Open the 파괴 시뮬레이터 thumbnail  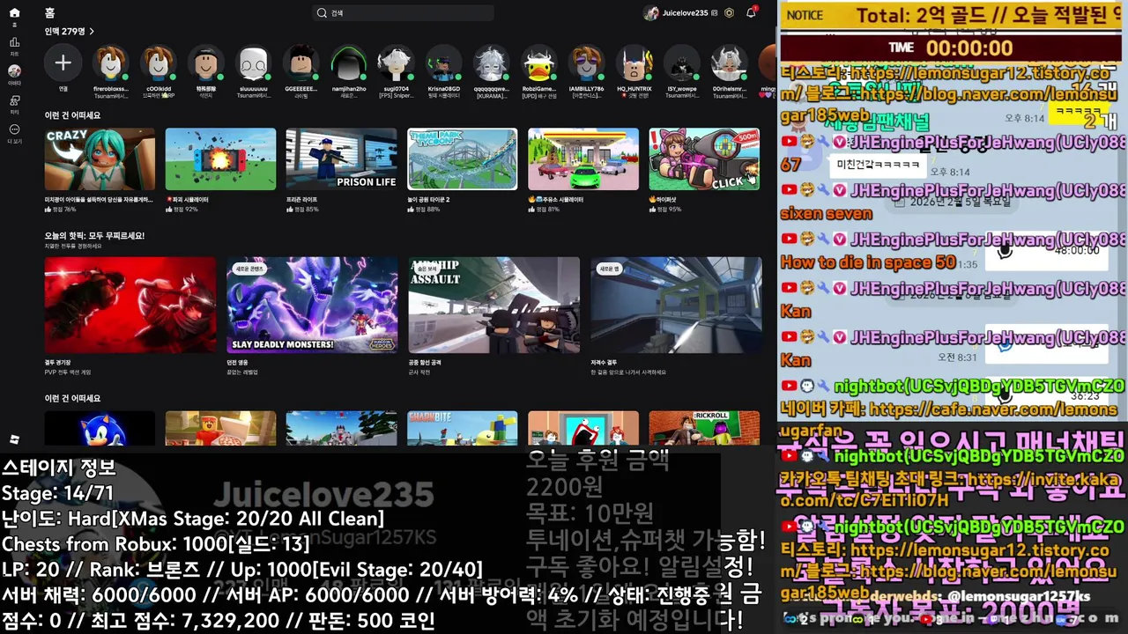click(220, 158)
